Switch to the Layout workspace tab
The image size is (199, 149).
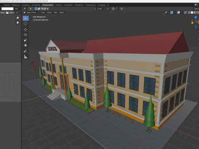[x=7, y=5]
